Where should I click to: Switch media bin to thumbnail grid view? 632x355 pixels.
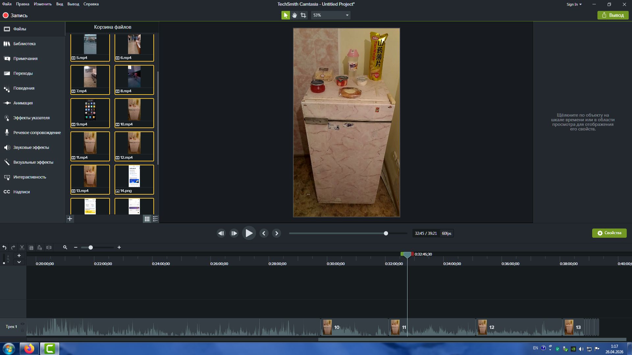pos(147,219)
